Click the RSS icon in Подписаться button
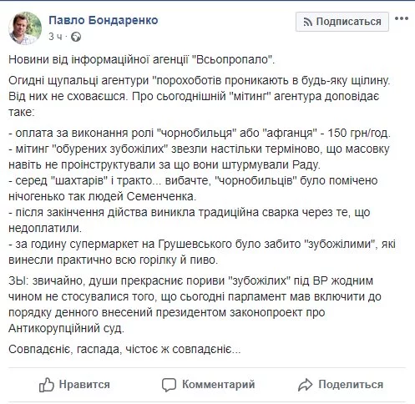The width and height of the screenshot is (415, 404). 307,22
